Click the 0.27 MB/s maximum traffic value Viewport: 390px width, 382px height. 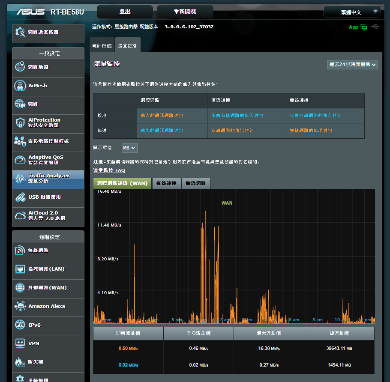(269, 365)
